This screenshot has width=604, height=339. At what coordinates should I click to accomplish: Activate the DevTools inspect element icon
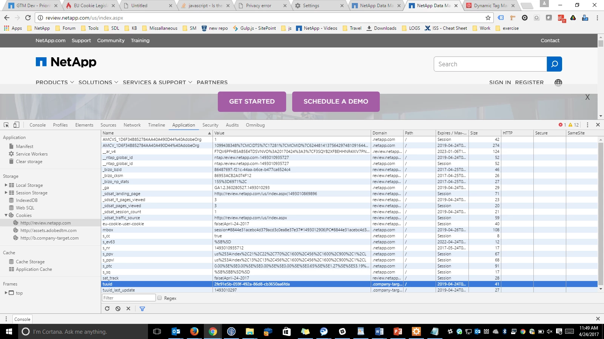pyautogui.click(x=6, y=125)
